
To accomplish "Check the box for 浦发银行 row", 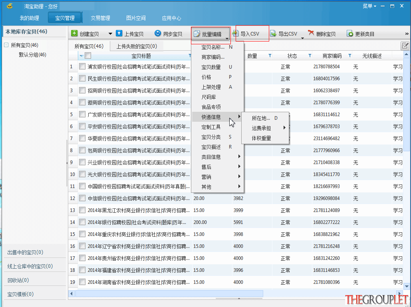I will (82, 67).
